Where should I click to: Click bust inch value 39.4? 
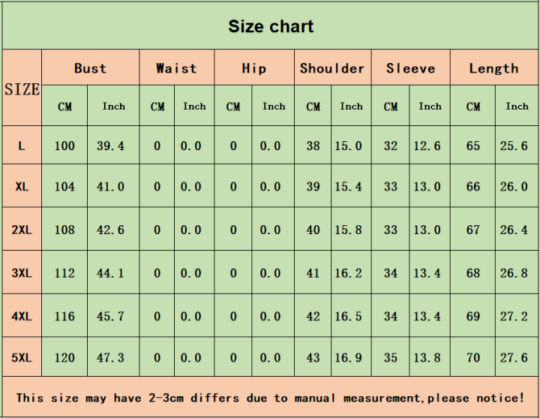coord(110,146)
